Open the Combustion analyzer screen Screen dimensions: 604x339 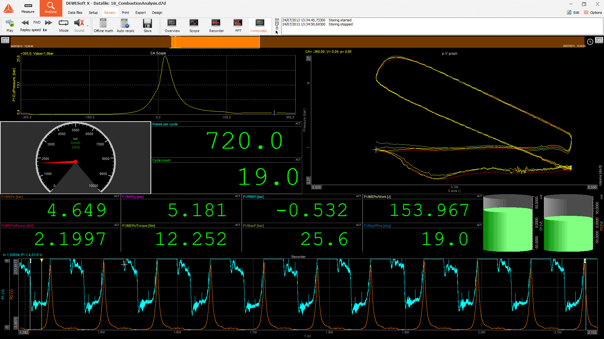point(260,25)
